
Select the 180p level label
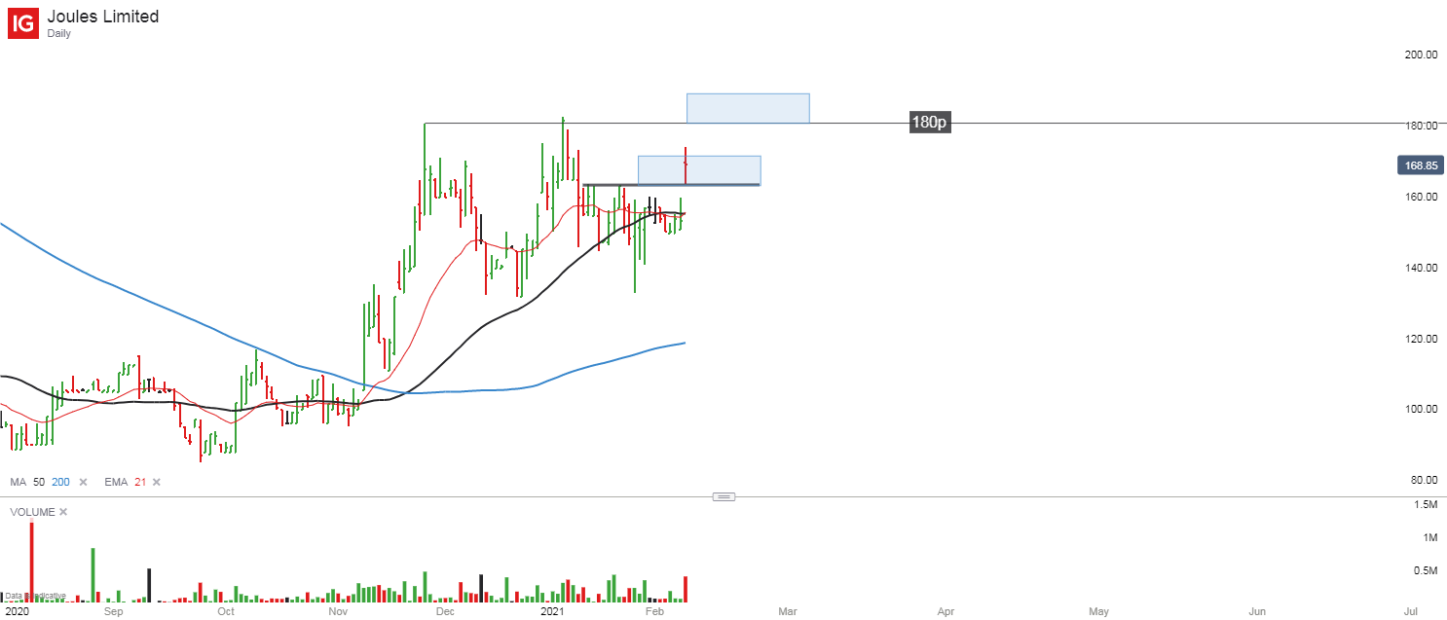929,123
